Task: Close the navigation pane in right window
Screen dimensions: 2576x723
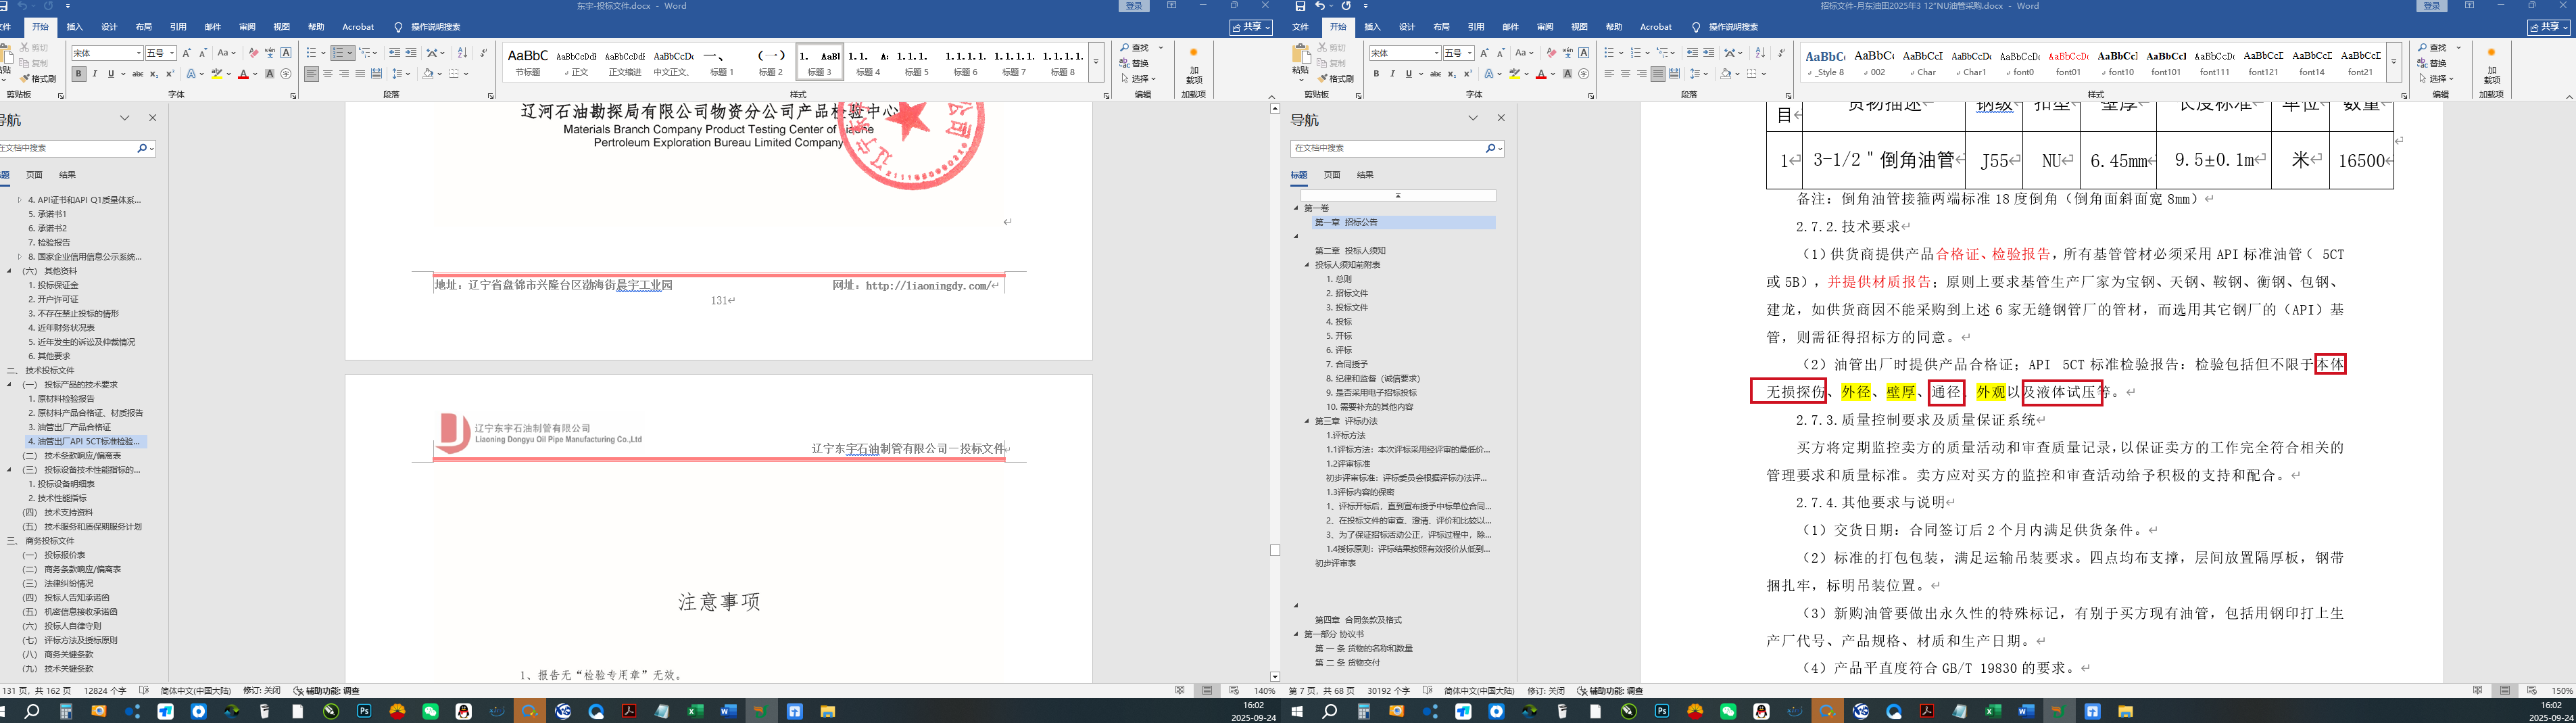Action: pyautogui.click(x=1501, y=118)
